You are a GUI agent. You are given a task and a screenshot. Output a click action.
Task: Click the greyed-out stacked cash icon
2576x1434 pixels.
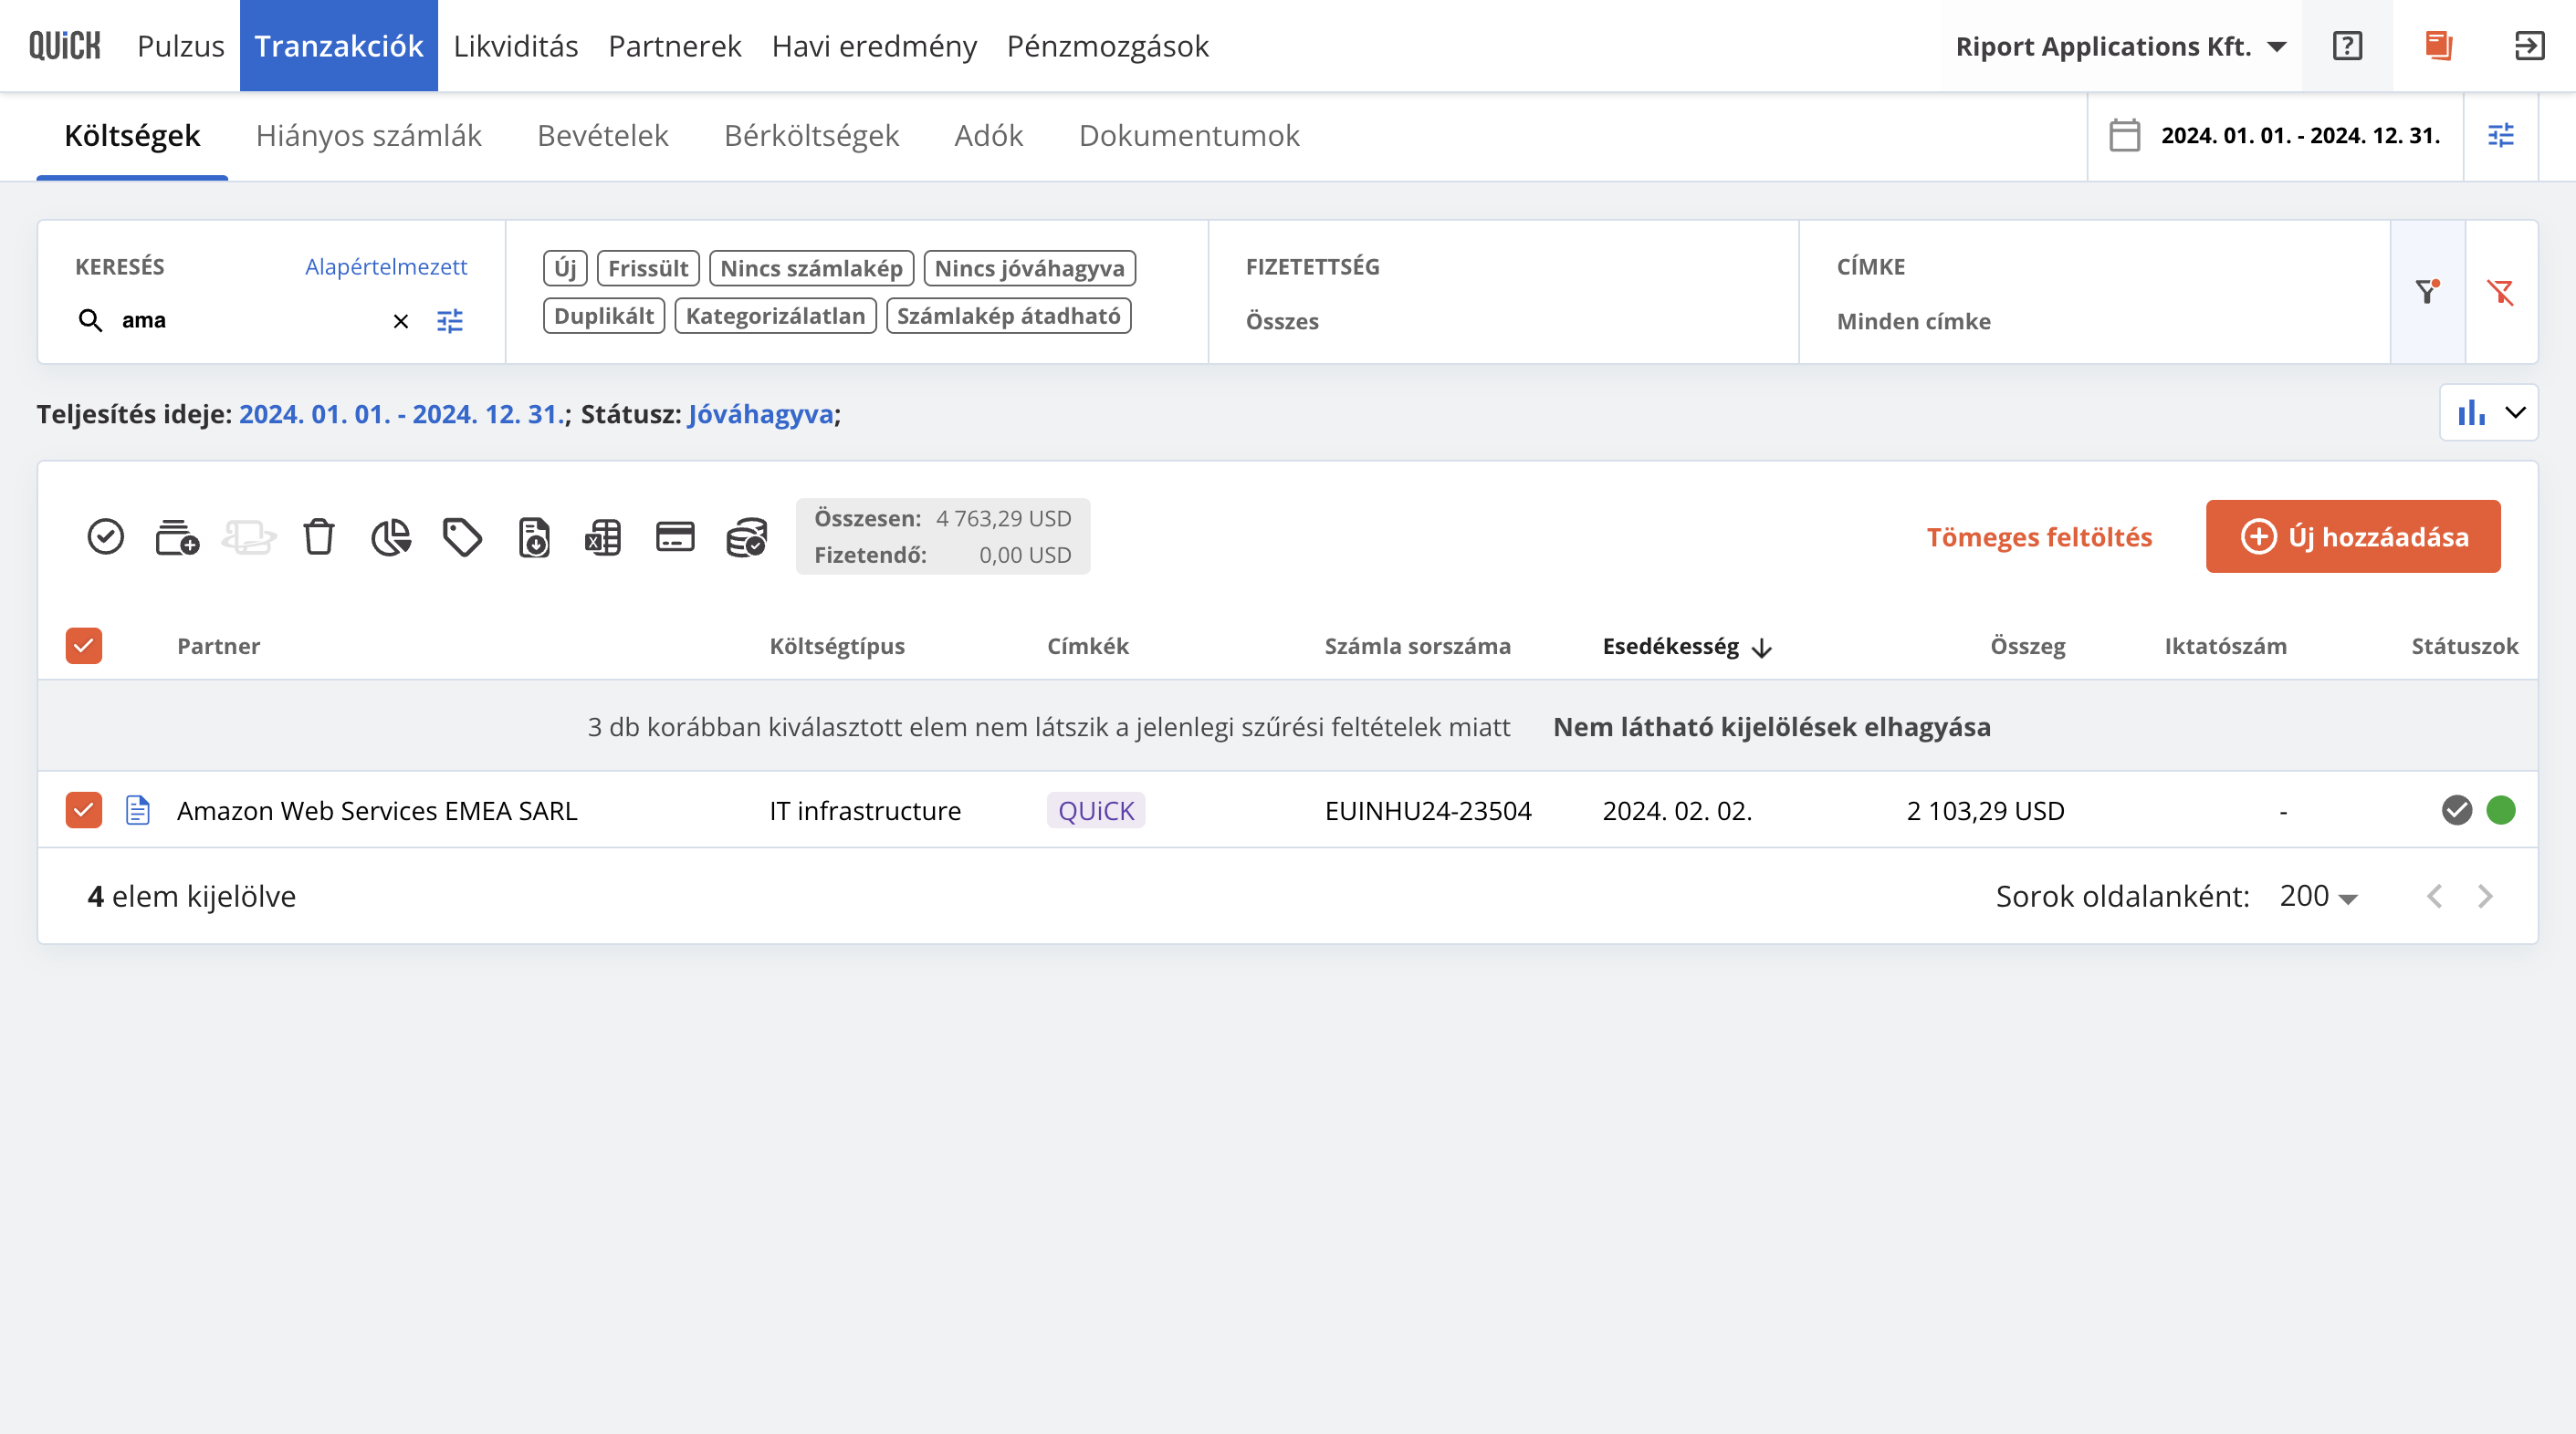[248, 536]
